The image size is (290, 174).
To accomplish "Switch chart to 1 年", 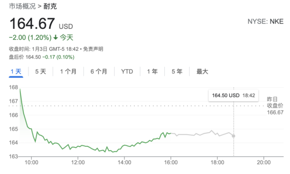I will [152, 71].
